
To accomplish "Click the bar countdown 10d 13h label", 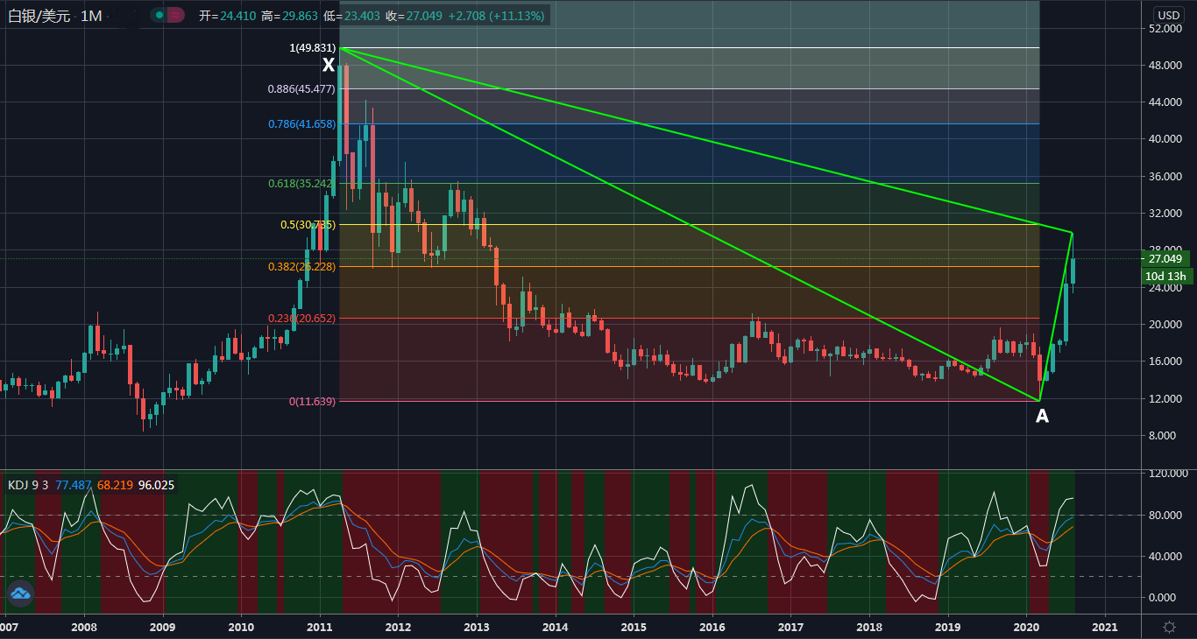I will pyautogui.click(x=1166, y=277).
